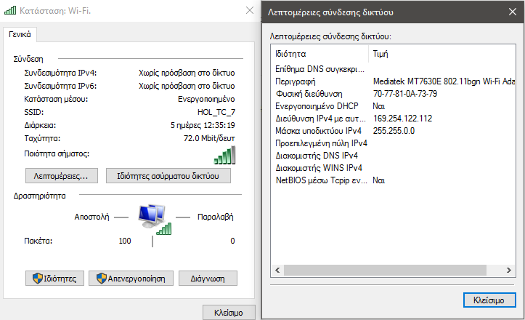Select the Περιγραφή row
The image size is (525, 320).
393,81
